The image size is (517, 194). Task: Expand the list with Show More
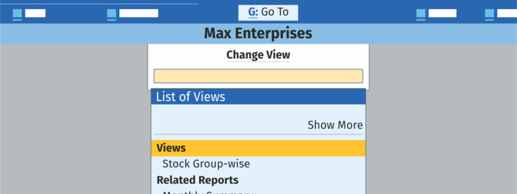point(335,125)
